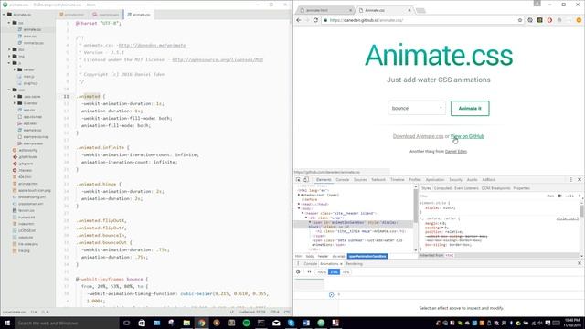Screen dimensions: 585x329
Task: Toggle the .cls class editor button
Action: pyautogui.click(x=569, y=196)
